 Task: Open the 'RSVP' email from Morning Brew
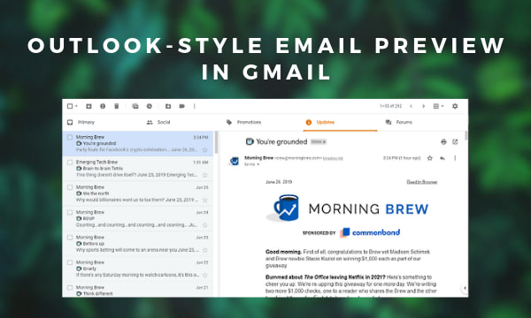pyautogui.click(x=138, y=219)
